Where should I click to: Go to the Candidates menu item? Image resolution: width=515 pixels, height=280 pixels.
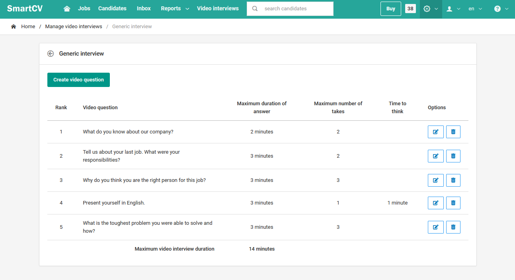[x=112, y=9]
